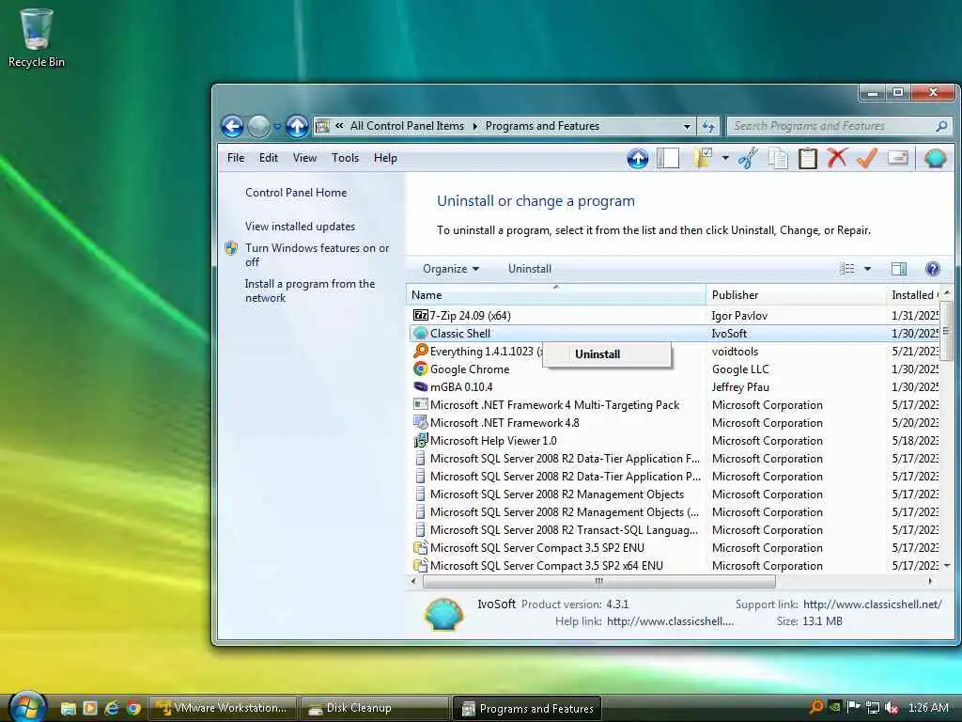This screenshot has width=962, height=722.
Task: Open the blue Help question mark
Action: click(933, 269)
